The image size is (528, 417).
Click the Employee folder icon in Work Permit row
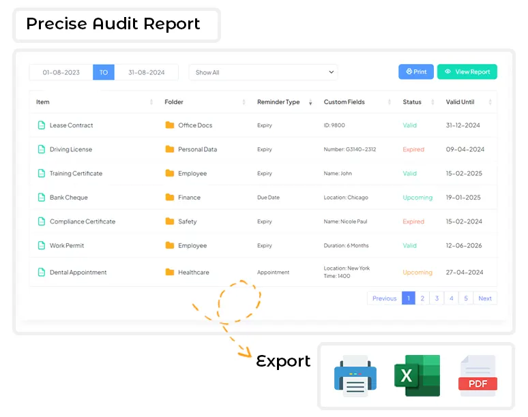pyautogui.click(x=170, y=245)
